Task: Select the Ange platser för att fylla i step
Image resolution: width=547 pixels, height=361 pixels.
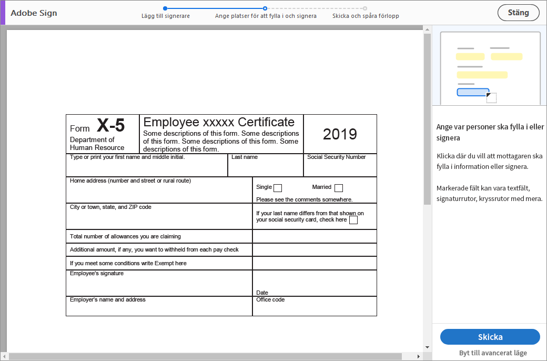Action: point(266,16)
